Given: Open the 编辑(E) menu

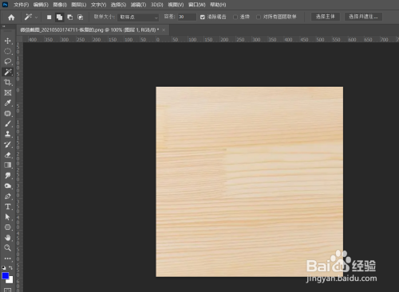Looking at the screenshot, I should (41, 5).
